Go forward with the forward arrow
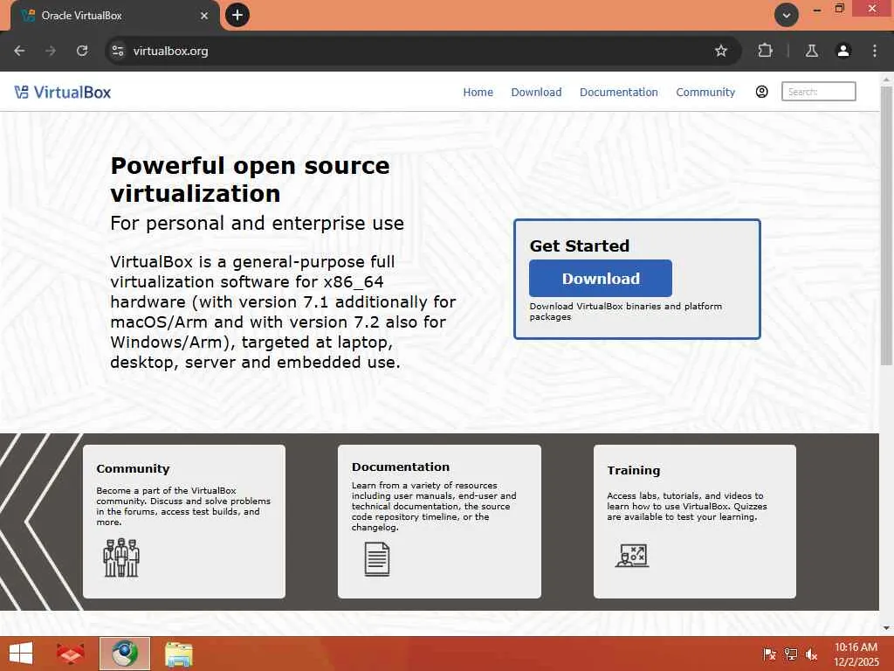This screenshot has height=671, width=894. point(51,51)
